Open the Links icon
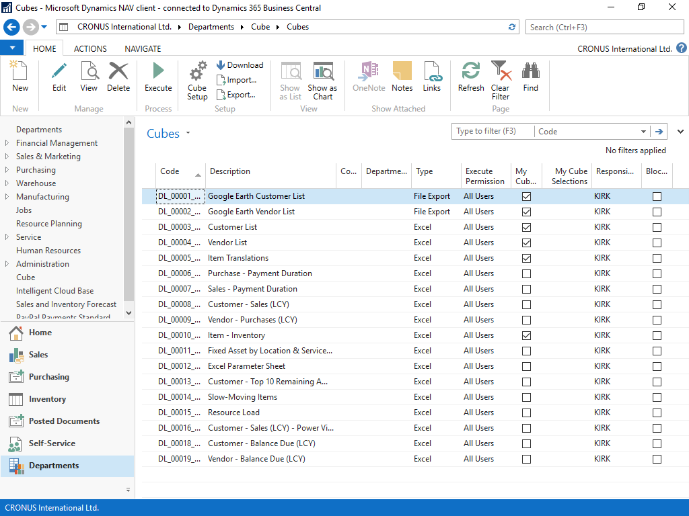 click(431, 77)
